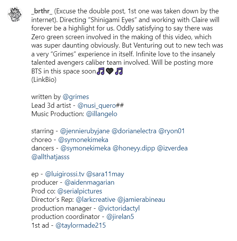Click the _brthr_ profile avatar picture
Screen dimensions: 237x241
(15, 14)
